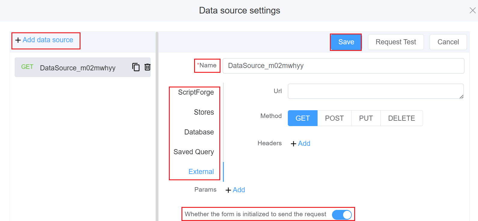478x221 pixels.
Task: Save the data source settings
Action: (x=346, y=42)
